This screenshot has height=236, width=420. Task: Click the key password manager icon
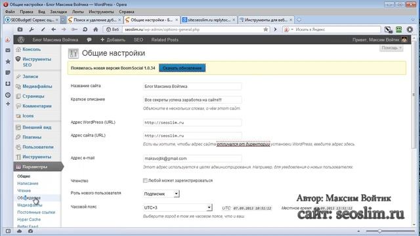[x=74, y=29]
